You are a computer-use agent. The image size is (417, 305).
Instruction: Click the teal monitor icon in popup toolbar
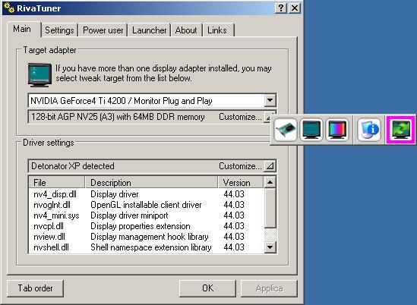point(311,130)
